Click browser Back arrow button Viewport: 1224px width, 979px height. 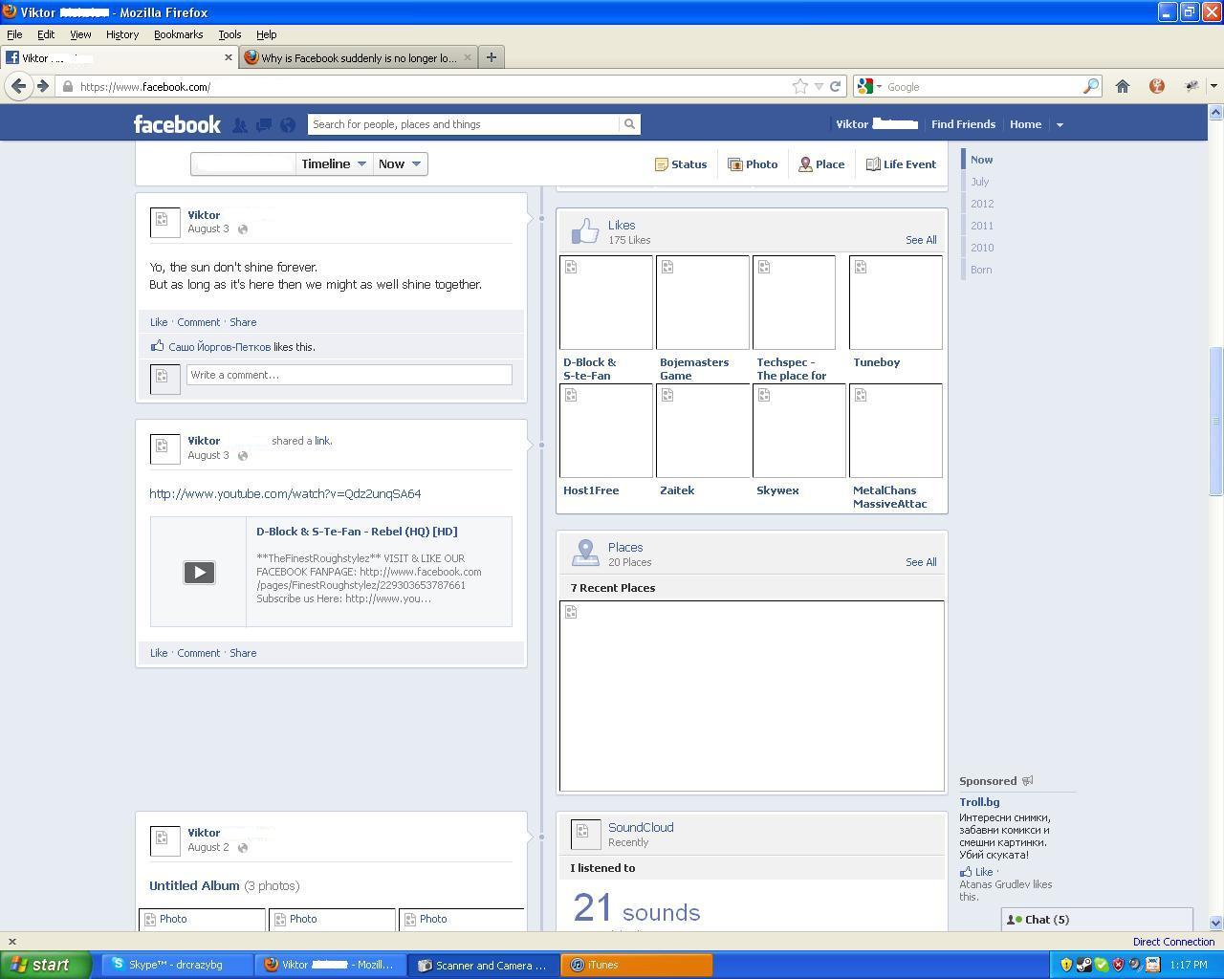click(18, 86)
